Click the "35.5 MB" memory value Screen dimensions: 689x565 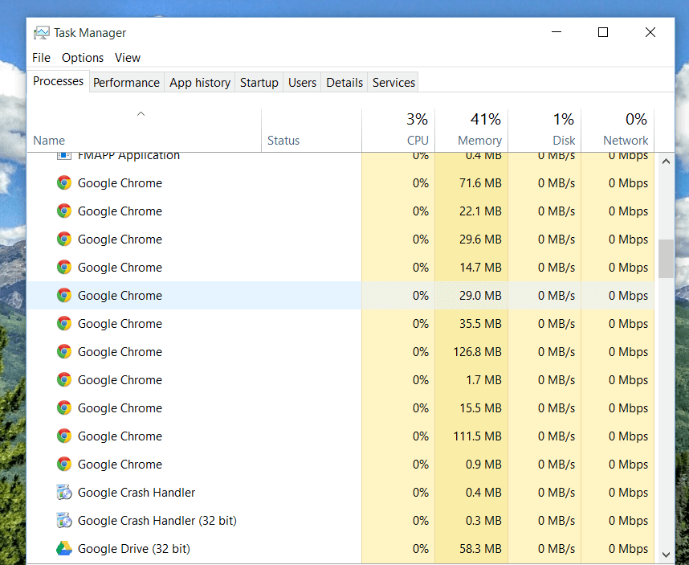click(x=480, y=324)
